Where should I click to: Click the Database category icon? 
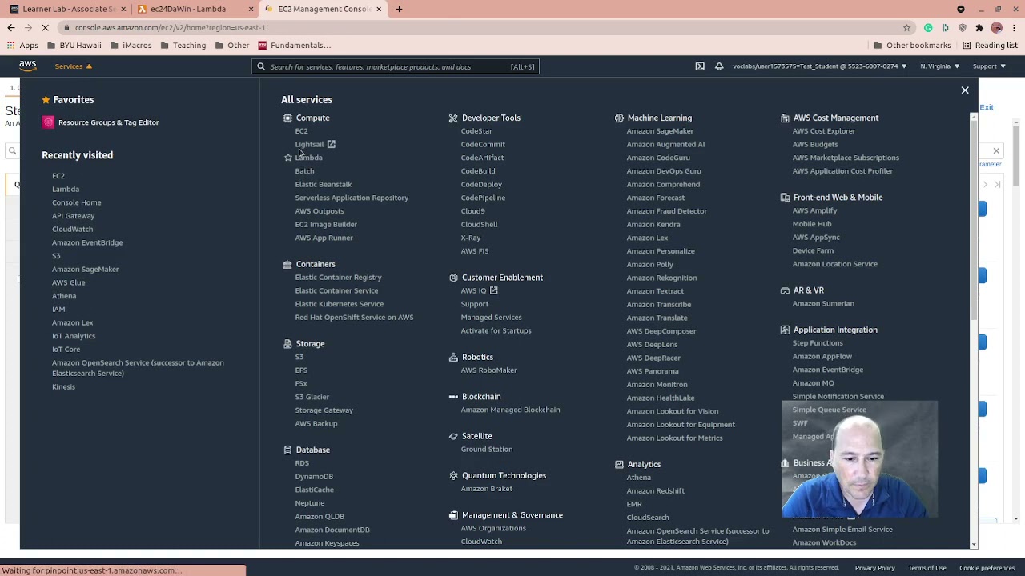[x=287, y=450]
